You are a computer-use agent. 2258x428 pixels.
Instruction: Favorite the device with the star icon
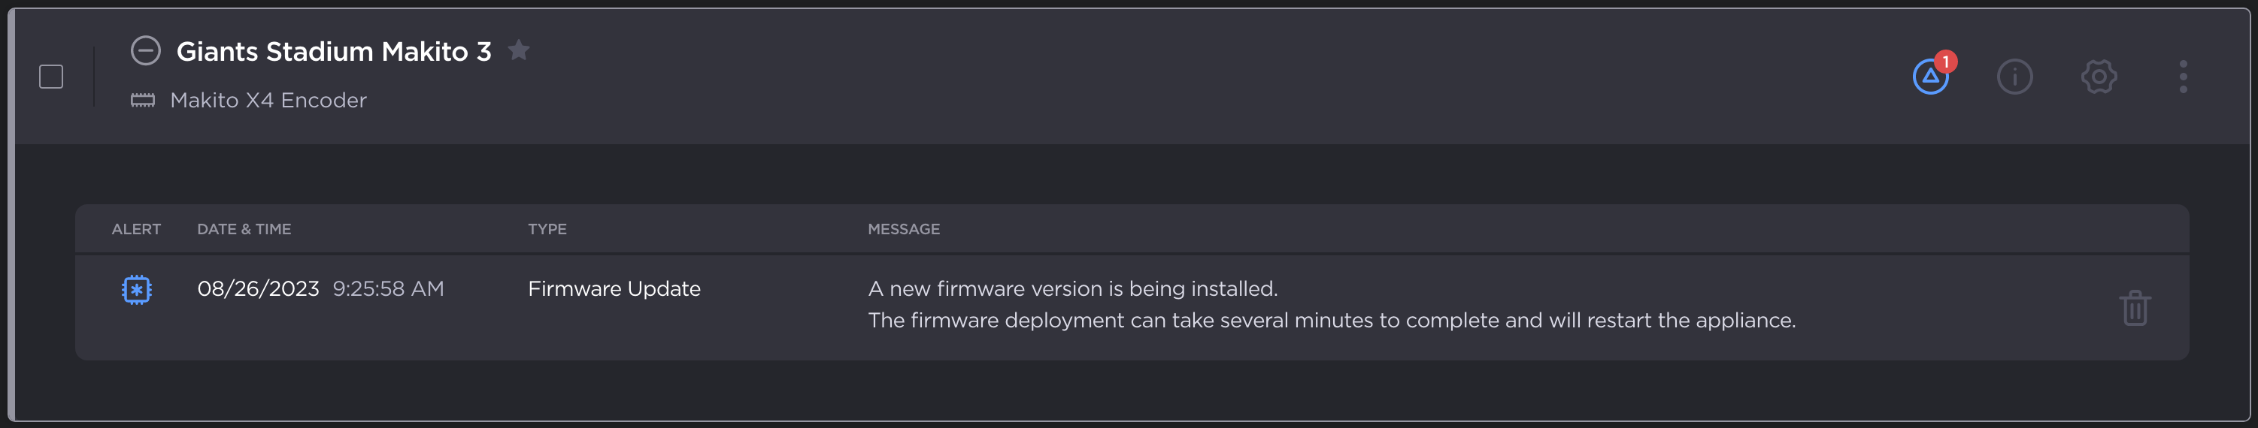519,51
